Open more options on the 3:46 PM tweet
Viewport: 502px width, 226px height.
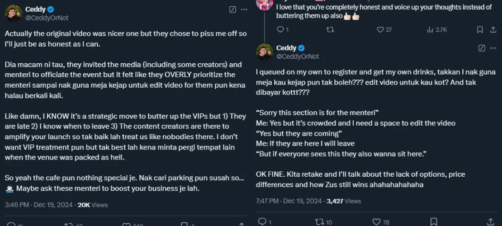click(x=244, y=9)
